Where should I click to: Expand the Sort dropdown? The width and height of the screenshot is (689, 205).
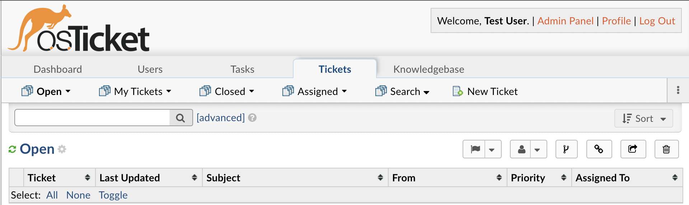(x=643, y=119)
